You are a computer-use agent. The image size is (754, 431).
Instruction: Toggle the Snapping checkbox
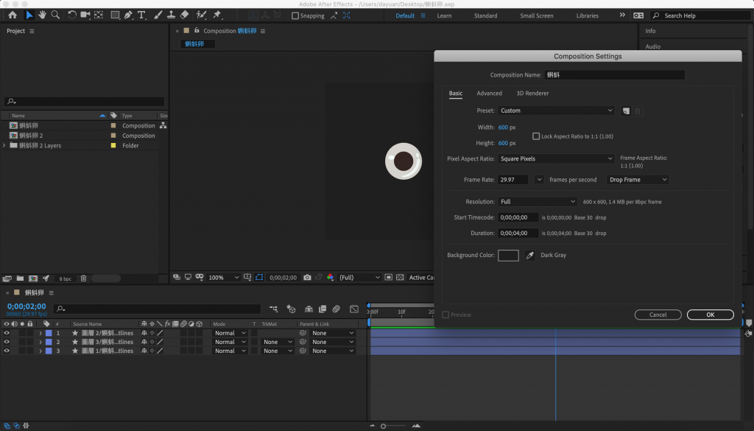click(x=295, y=15)
